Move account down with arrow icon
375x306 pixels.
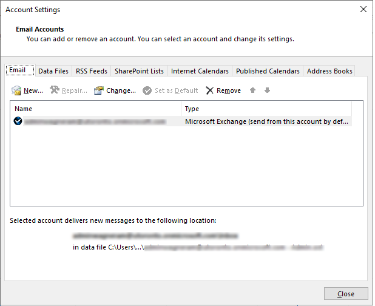[267, 90]
